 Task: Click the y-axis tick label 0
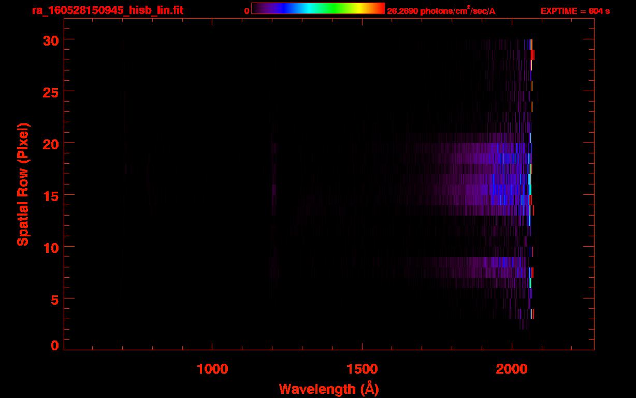54,345
